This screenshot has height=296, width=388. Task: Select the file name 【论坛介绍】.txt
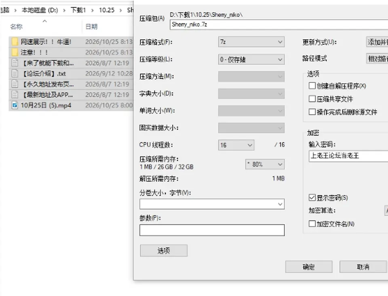click(x=44, y=74)
